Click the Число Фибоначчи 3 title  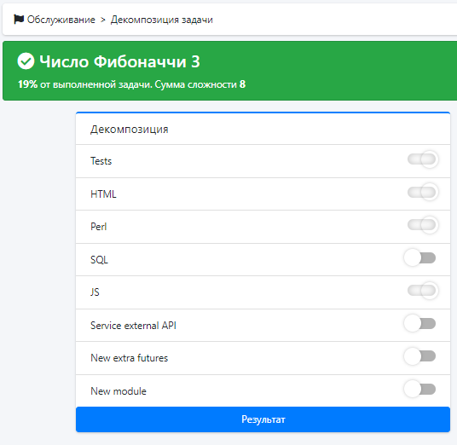tap(119, 61)
